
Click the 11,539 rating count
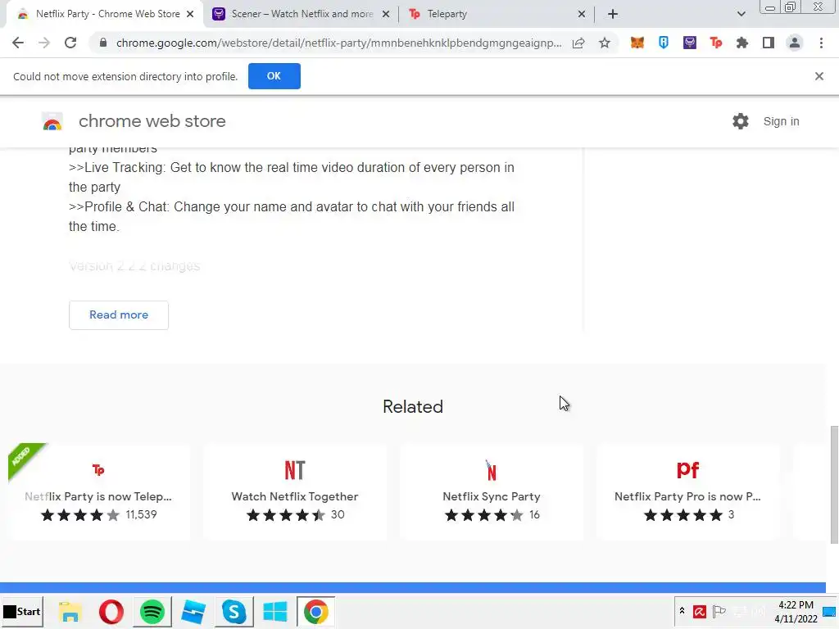click(x=141, y=514)
